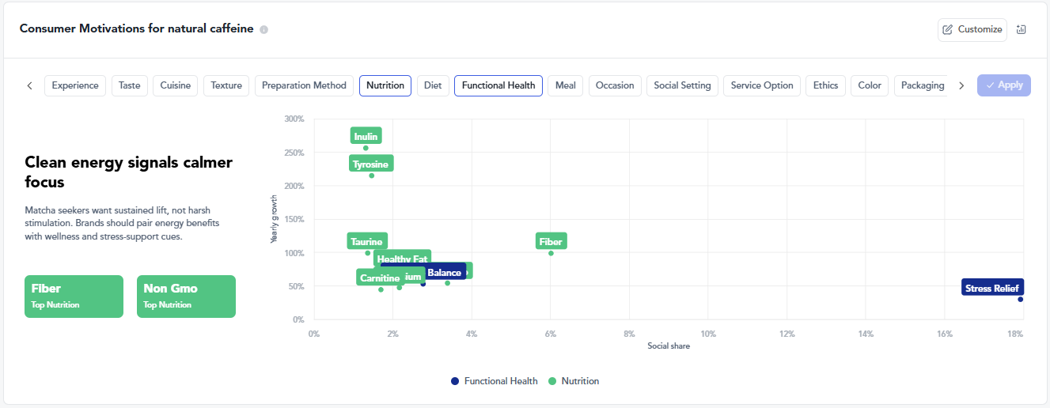Screen dimensions: 1050x408
Task: Click the Fiber label in the chart
Action: pos(550,241)
